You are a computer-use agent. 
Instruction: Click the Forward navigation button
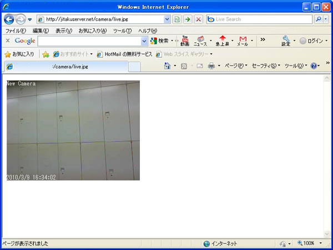[21, 19]
